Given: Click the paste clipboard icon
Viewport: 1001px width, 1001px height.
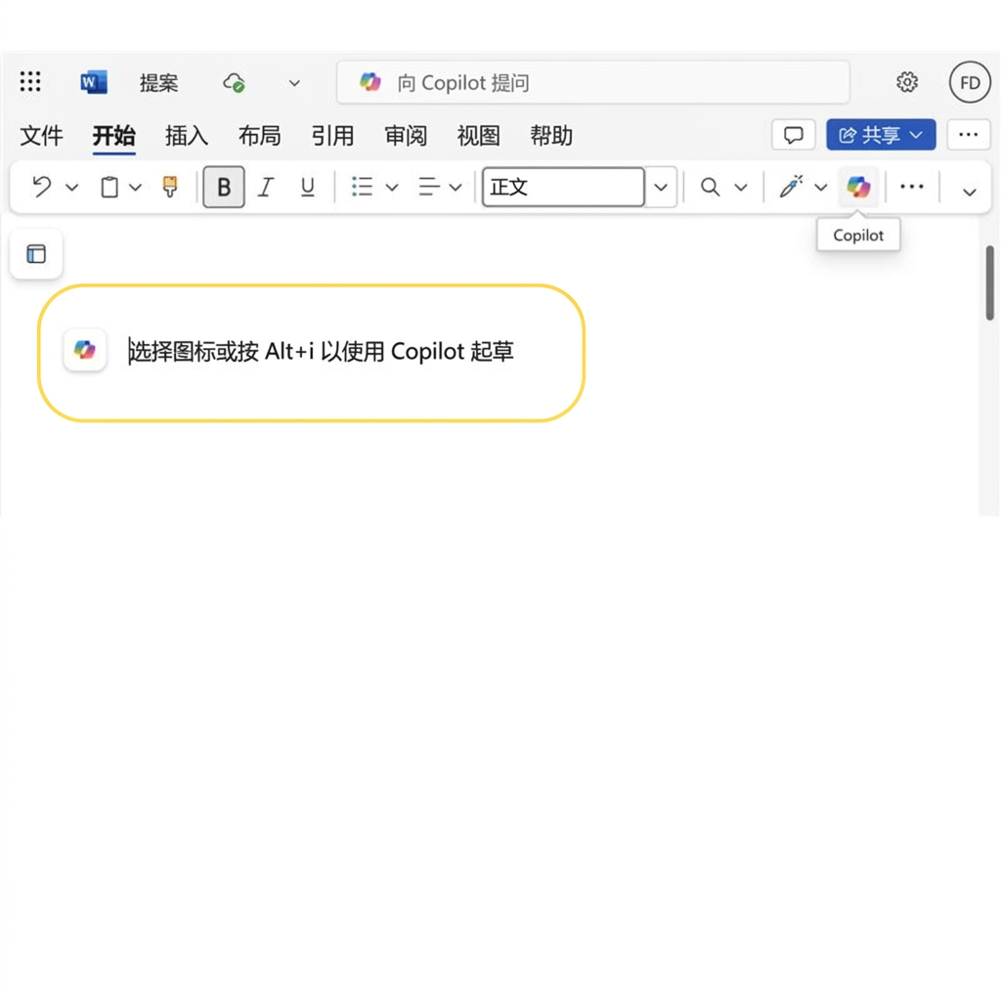Looking at the screenshot, I should (109, 187).
